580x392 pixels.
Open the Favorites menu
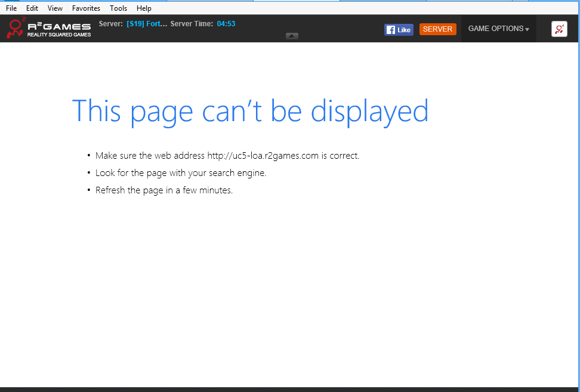86,8
